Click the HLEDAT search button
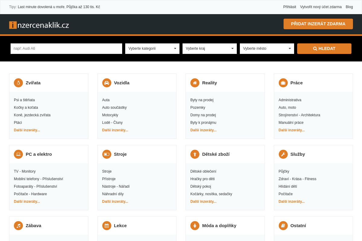The width and height of the screenshot is (362, 241). pyautogui.click(x=324, y=49)
